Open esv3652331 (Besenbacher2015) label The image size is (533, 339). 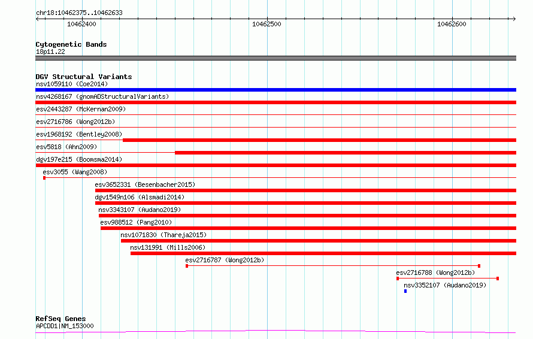[x=145, y=184]
